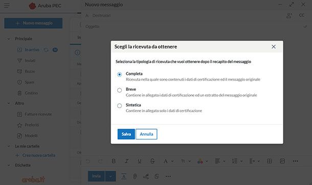Toggle underline formatting icon
The image size is (312, 185).
click(x=140, y=161)
